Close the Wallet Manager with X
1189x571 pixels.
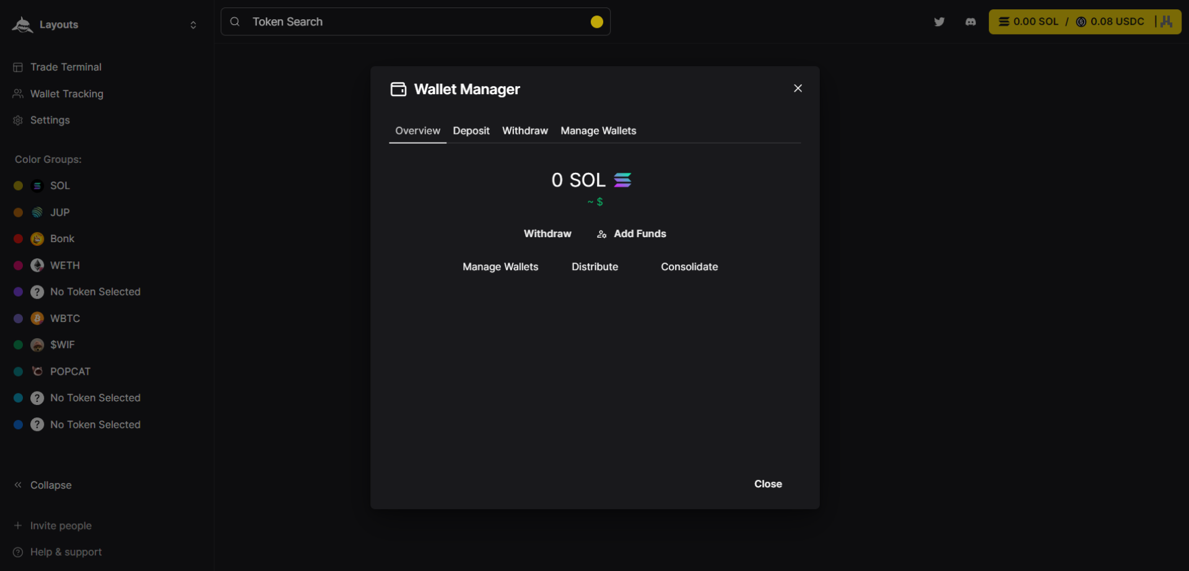pyautogui.click(x=798, y=89)
